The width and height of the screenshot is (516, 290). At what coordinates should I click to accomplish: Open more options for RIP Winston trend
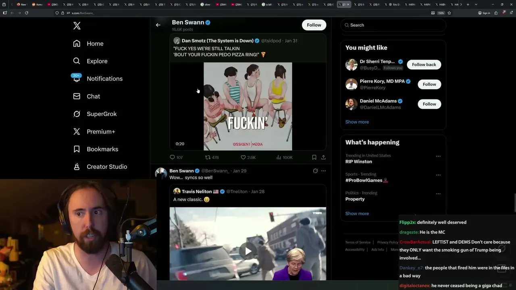tap(438, 156)
